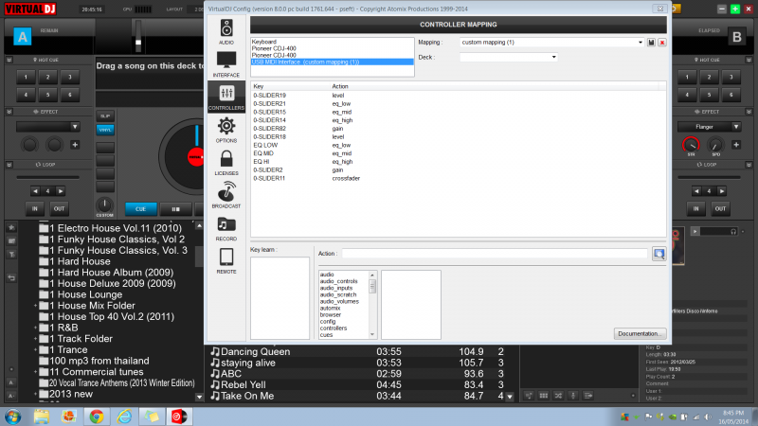Expand the 1 House Mix Folder tree item
The width and height of the screenshot is (758, 426).
[35, 306]
